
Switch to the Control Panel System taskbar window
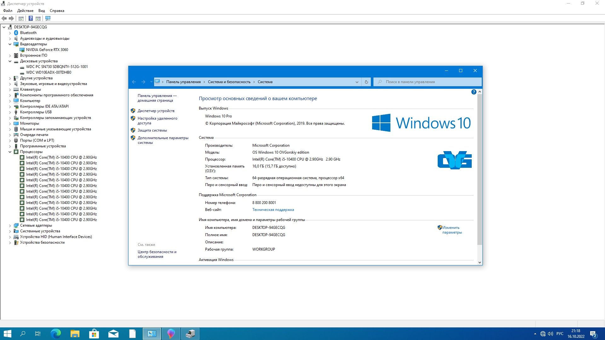(x=152, y=334)
